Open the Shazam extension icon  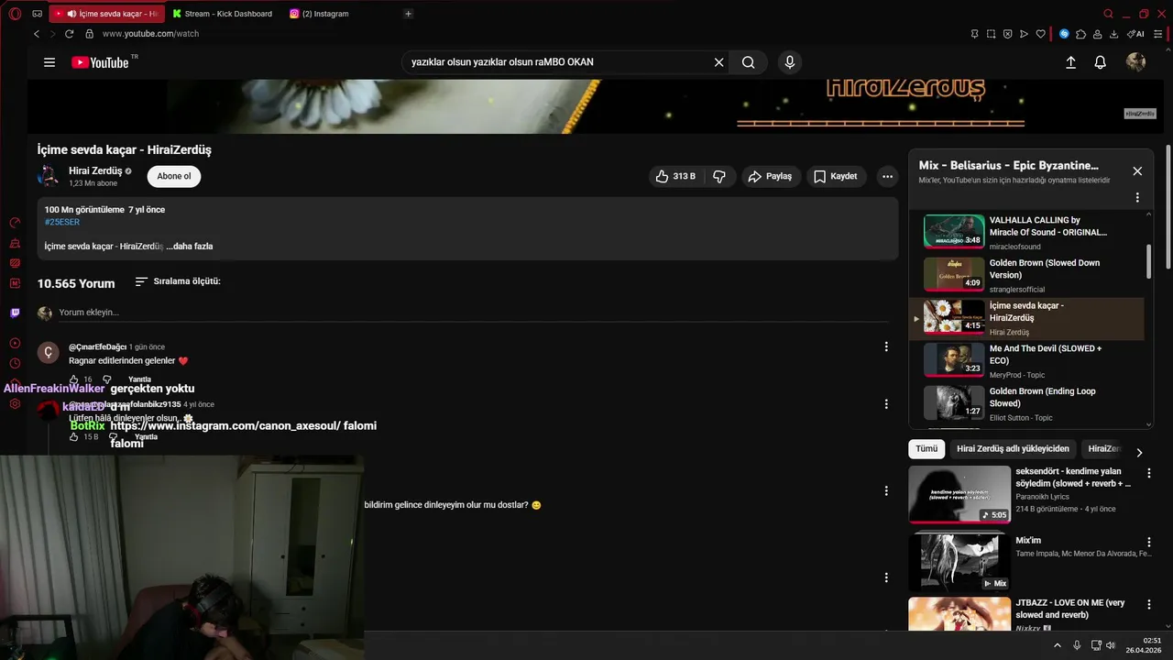point(1064,34)
